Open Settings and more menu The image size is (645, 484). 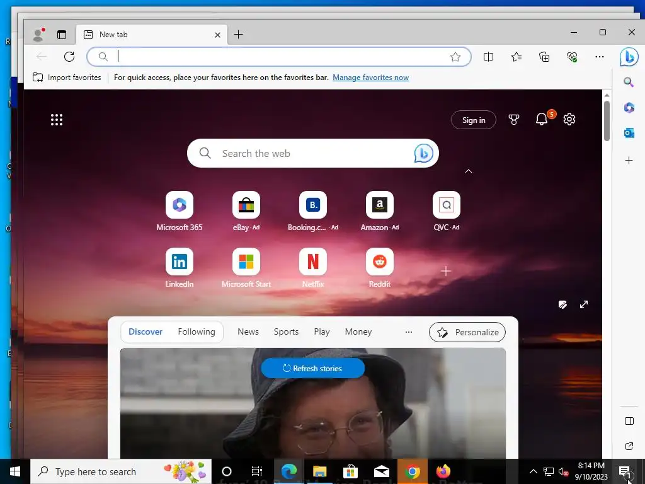tap(600, 57)
